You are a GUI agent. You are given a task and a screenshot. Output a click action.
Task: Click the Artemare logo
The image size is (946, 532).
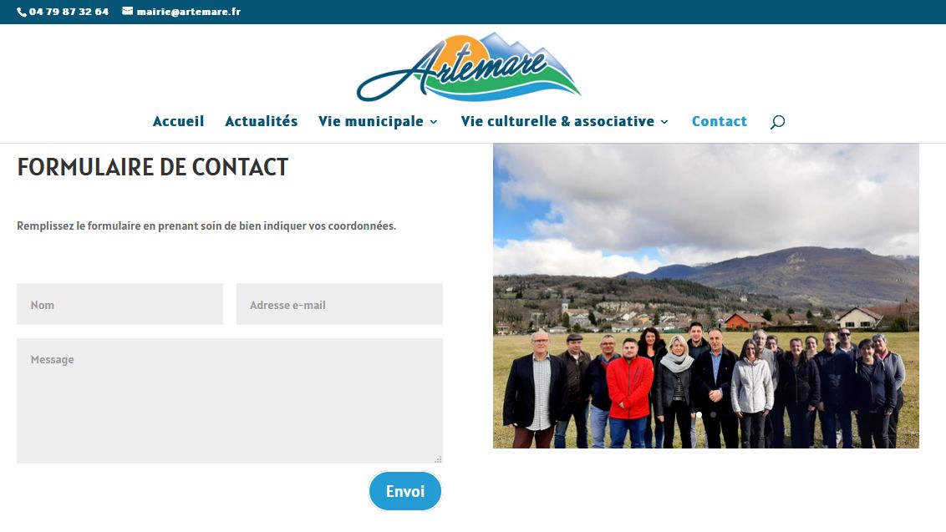point(468,67)
